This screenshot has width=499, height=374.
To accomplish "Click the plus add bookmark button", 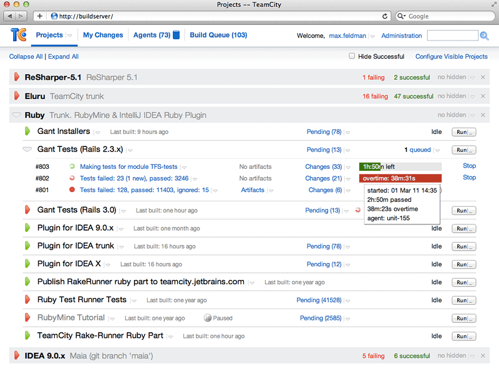I will click(40, 16).
